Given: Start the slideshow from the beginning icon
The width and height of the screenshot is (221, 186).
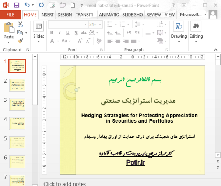Looking at the screenshot, I should tap(52, 6).
